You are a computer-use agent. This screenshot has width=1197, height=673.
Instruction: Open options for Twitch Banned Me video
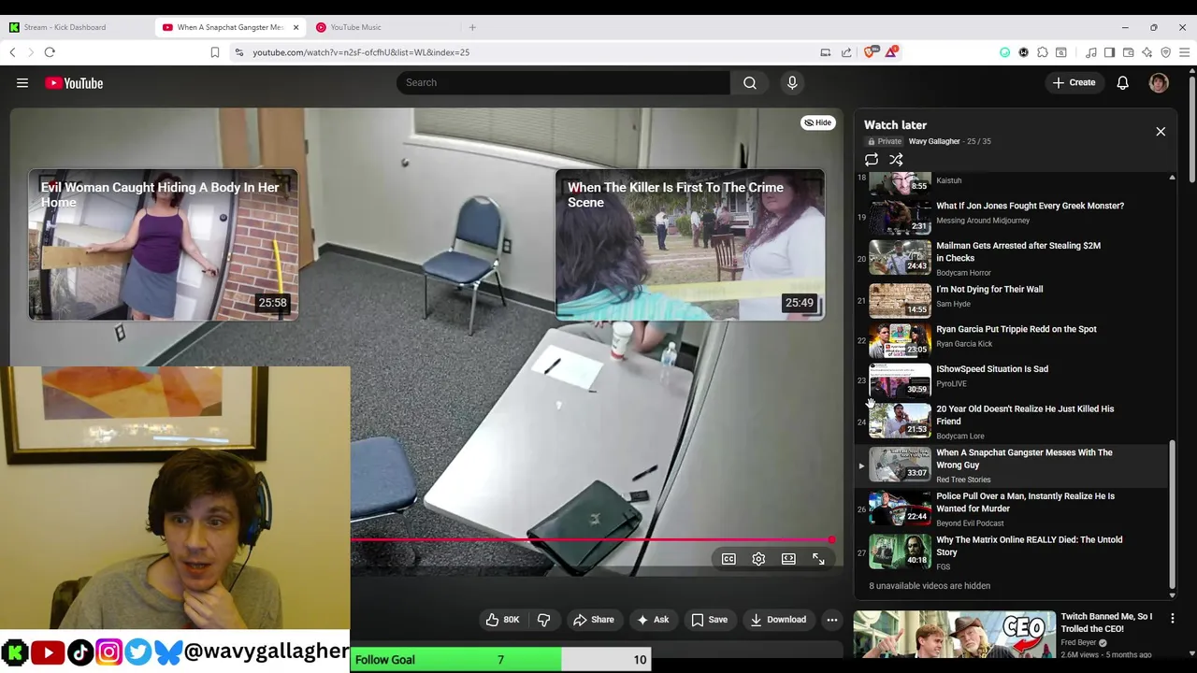click(x=1173, y=619)
